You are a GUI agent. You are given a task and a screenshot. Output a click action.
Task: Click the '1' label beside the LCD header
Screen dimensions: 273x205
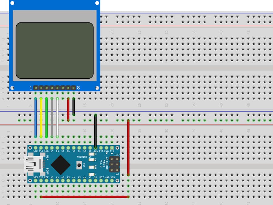(x=31, y=88)
